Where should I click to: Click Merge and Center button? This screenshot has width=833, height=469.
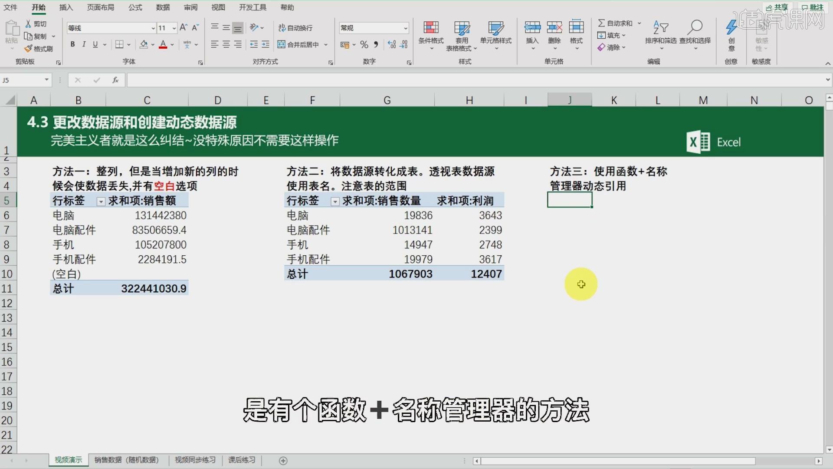pos(298,44)
